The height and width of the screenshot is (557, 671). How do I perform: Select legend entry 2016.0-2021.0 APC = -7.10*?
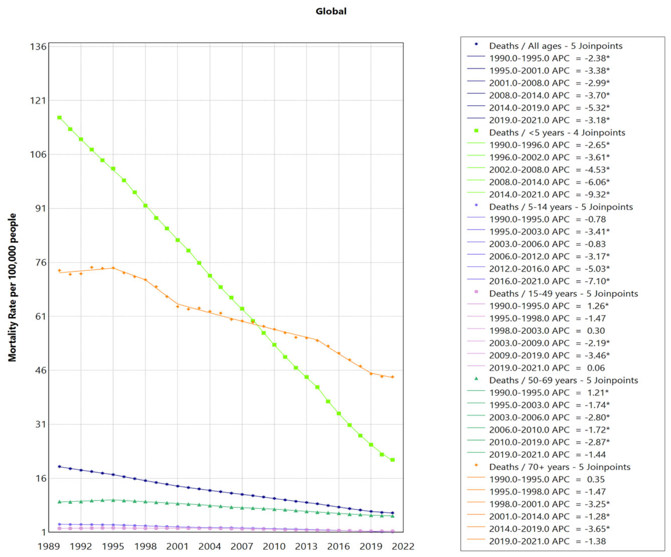point(549,281)
